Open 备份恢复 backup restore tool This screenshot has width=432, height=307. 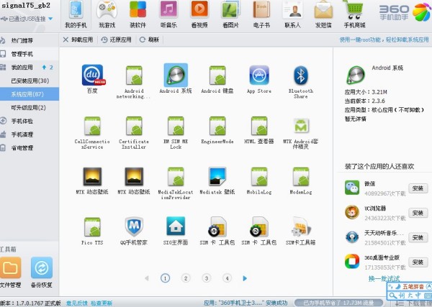tap(42, 272)
